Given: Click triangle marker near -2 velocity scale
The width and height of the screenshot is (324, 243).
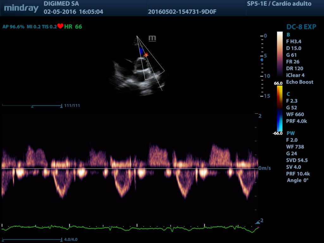Looking at the screenshot, I should pos(257,223).
